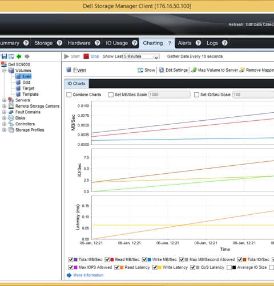The image size is (274, 286).
Task: Click the second left-toolbar view icon
Action: coord(11,56)
